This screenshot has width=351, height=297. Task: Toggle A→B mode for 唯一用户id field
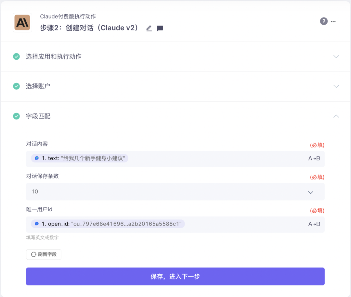click(x=314, y=224)
